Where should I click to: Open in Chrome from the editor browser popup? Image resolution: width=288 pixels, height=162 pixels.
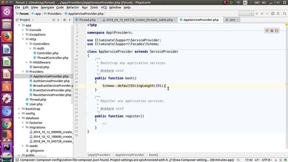point(267,31)
